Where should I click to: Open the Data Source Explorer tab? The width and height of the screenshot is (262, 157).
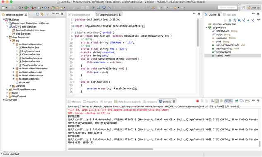(x=128, y=102)
